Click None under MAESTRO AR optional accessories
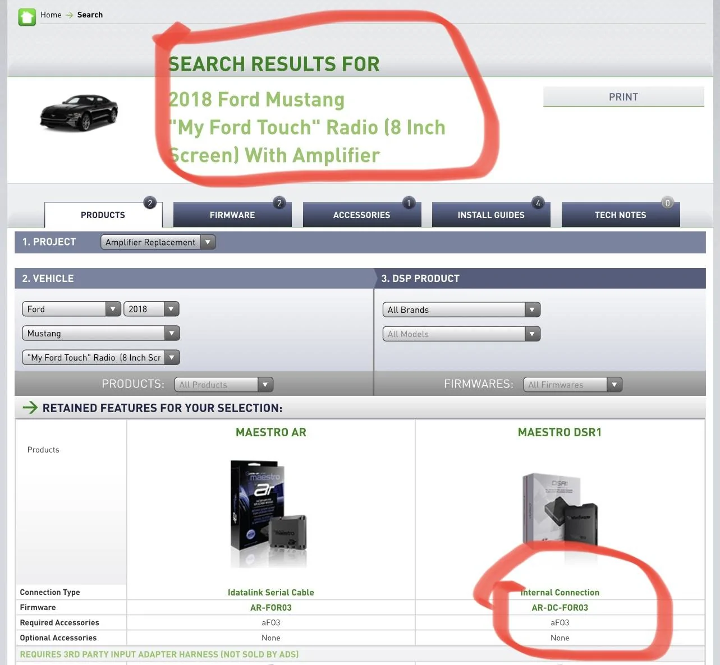 (x=271, y=638)
